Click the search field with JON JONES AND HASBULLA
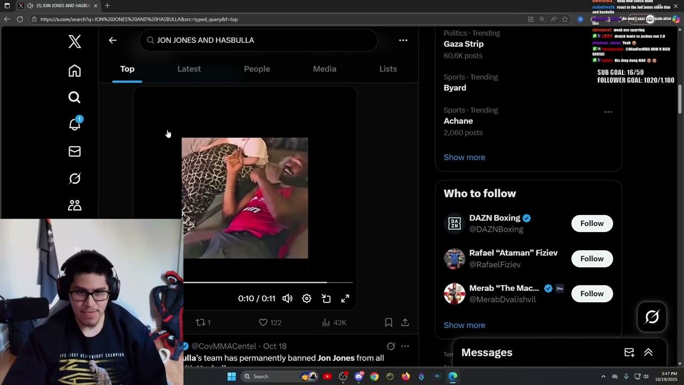The height and width of the screenshot is (385, 684). point(259,40)
